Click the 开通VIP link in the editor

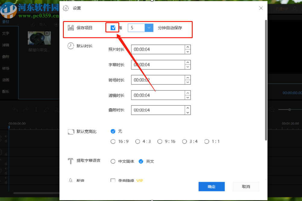(282, 9)
